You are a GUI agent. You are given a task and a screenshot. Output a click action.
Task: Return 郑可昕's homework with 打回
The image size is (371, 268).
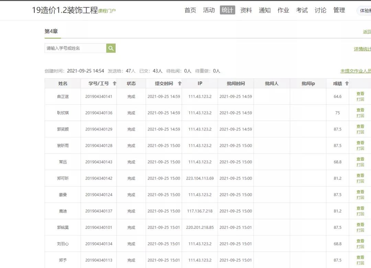[360, 181]
